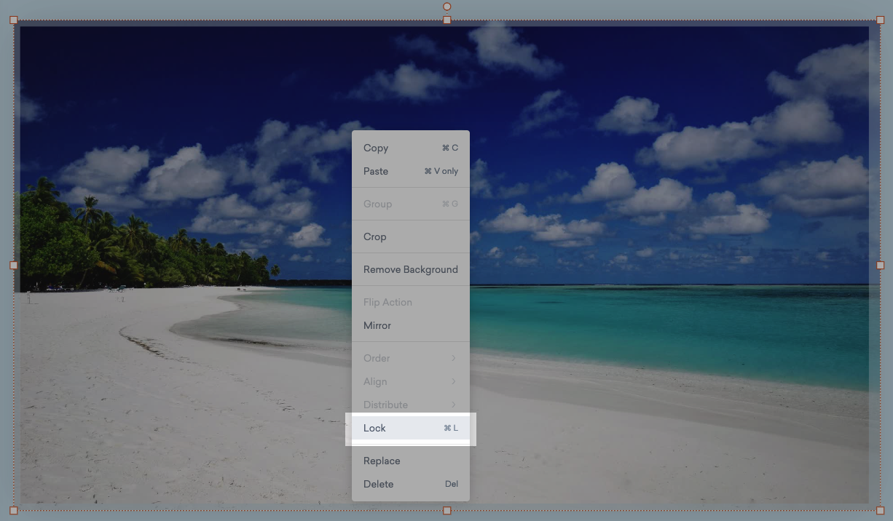Image resolution: width=893 pixels, height=521 pixels.
Task: Choose Paste from the context menu
Action: [x=410, y=171]
